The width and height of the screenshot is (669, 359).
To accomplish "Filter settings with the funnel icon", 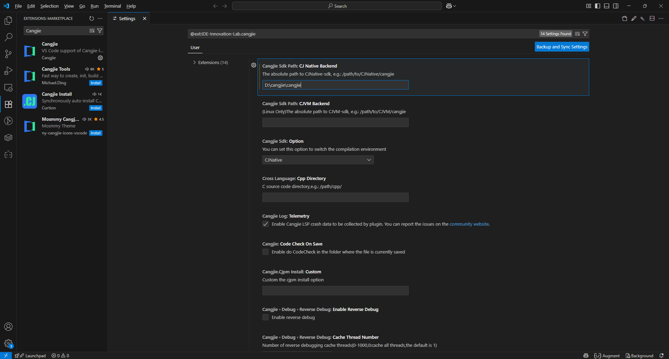I will (x=585, y=34).
